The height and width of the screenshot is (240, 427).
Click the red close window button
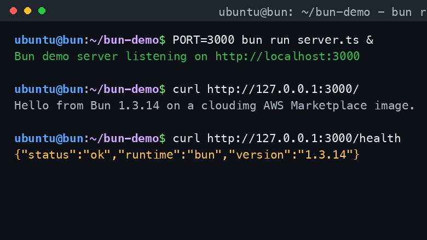pyautogui.click(x=13, y=11)
